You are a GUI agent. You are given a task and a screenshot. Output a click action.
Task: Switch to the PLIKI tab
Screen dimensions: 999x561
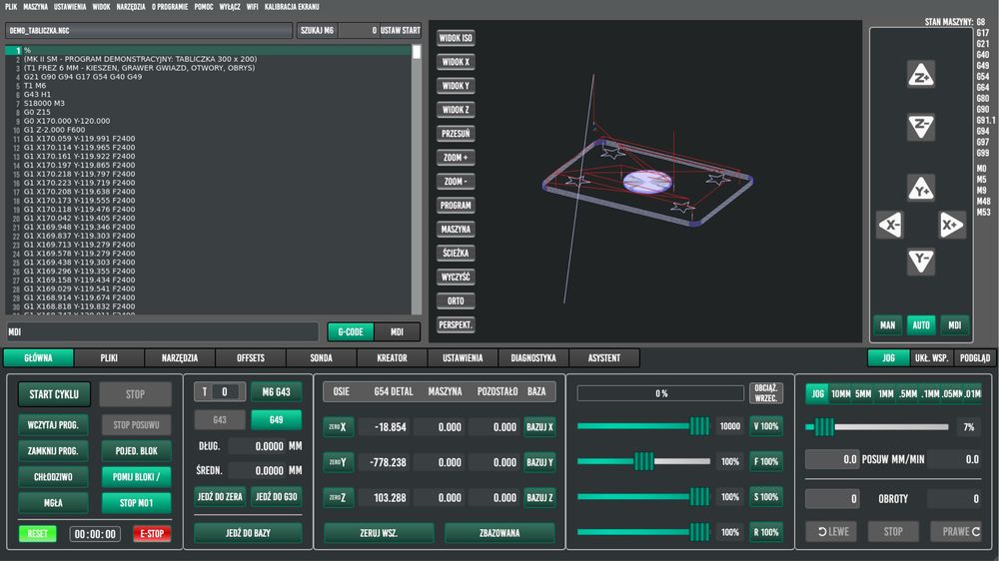[x=109, y=358]
